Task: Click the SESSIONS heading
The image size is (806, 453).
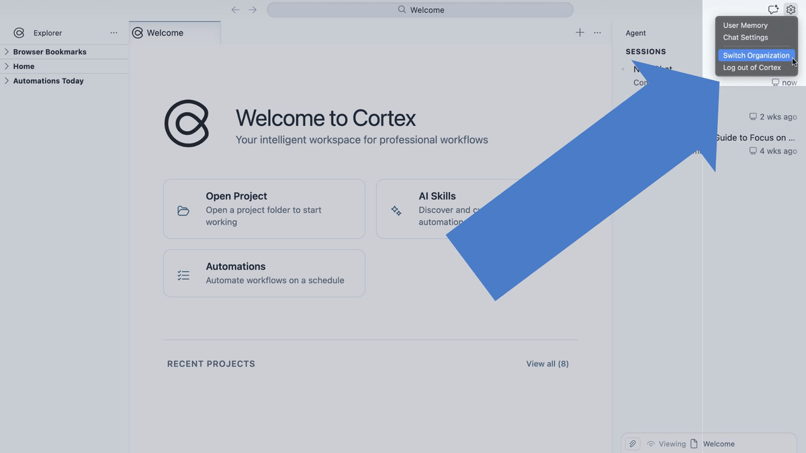Action: pyautogui.click(x=645, y=52)
